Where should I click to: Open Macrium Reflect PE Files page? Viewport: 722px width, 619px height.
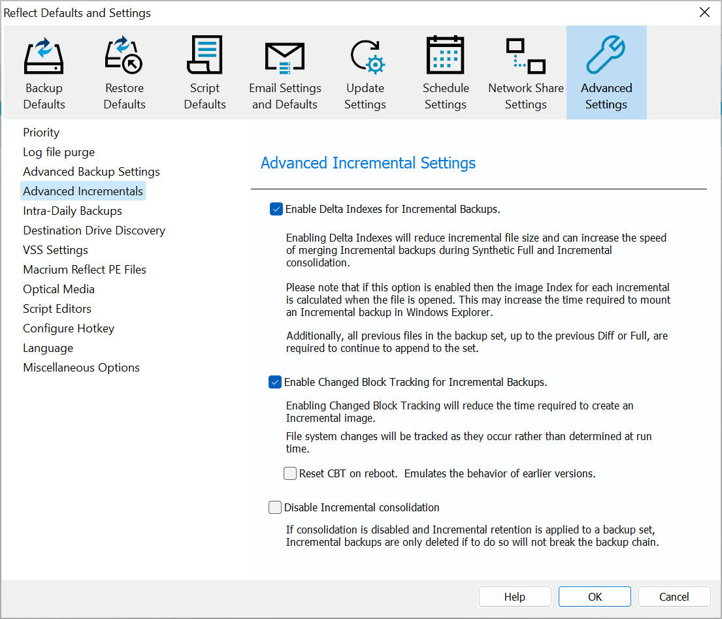click(85, 270)
